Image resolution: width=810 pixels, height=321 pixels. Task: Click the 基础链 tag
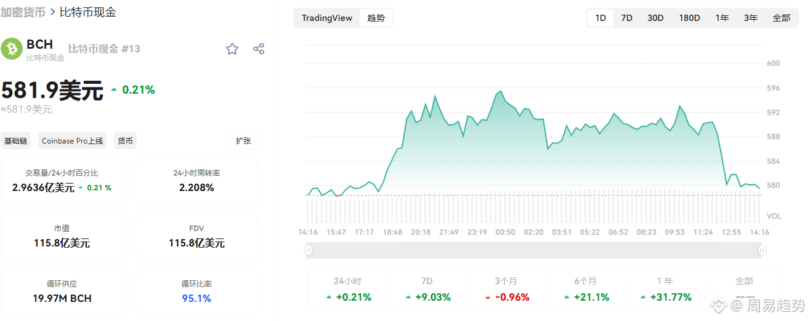click(15, 140)
